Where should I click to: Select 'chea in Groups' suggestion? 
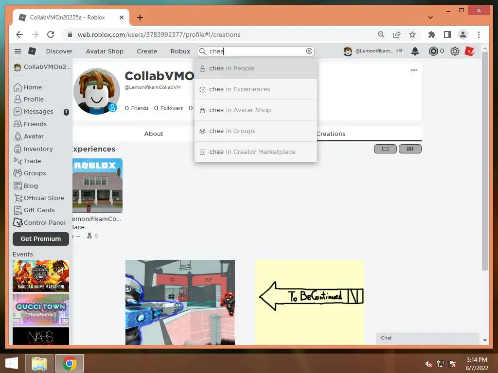coord(256,131)
